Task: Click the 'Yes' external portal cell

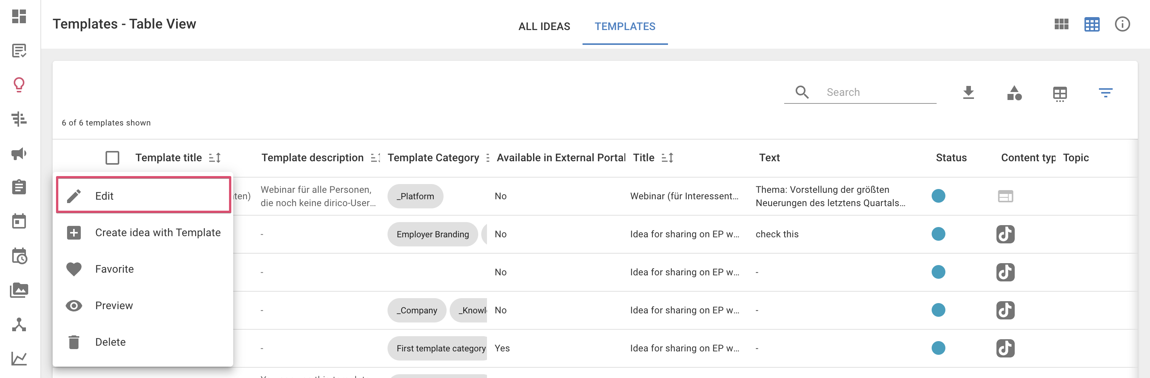Action: (502, 348)
